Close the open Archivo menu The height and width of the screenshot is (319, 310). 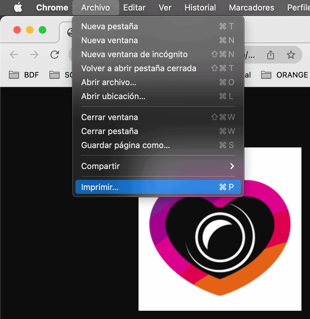coord(96,8)
